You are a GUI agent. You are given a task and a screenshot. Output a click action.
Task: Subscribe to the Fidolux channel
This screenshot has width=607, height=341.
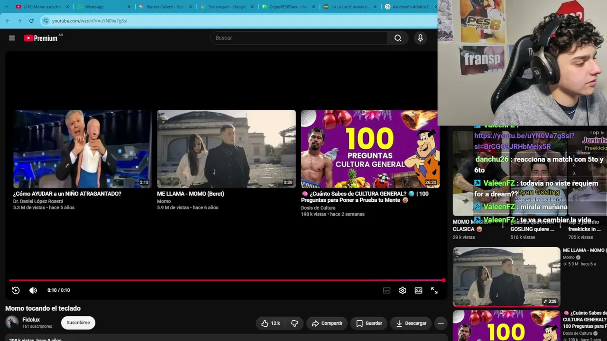tap(78, 323)
